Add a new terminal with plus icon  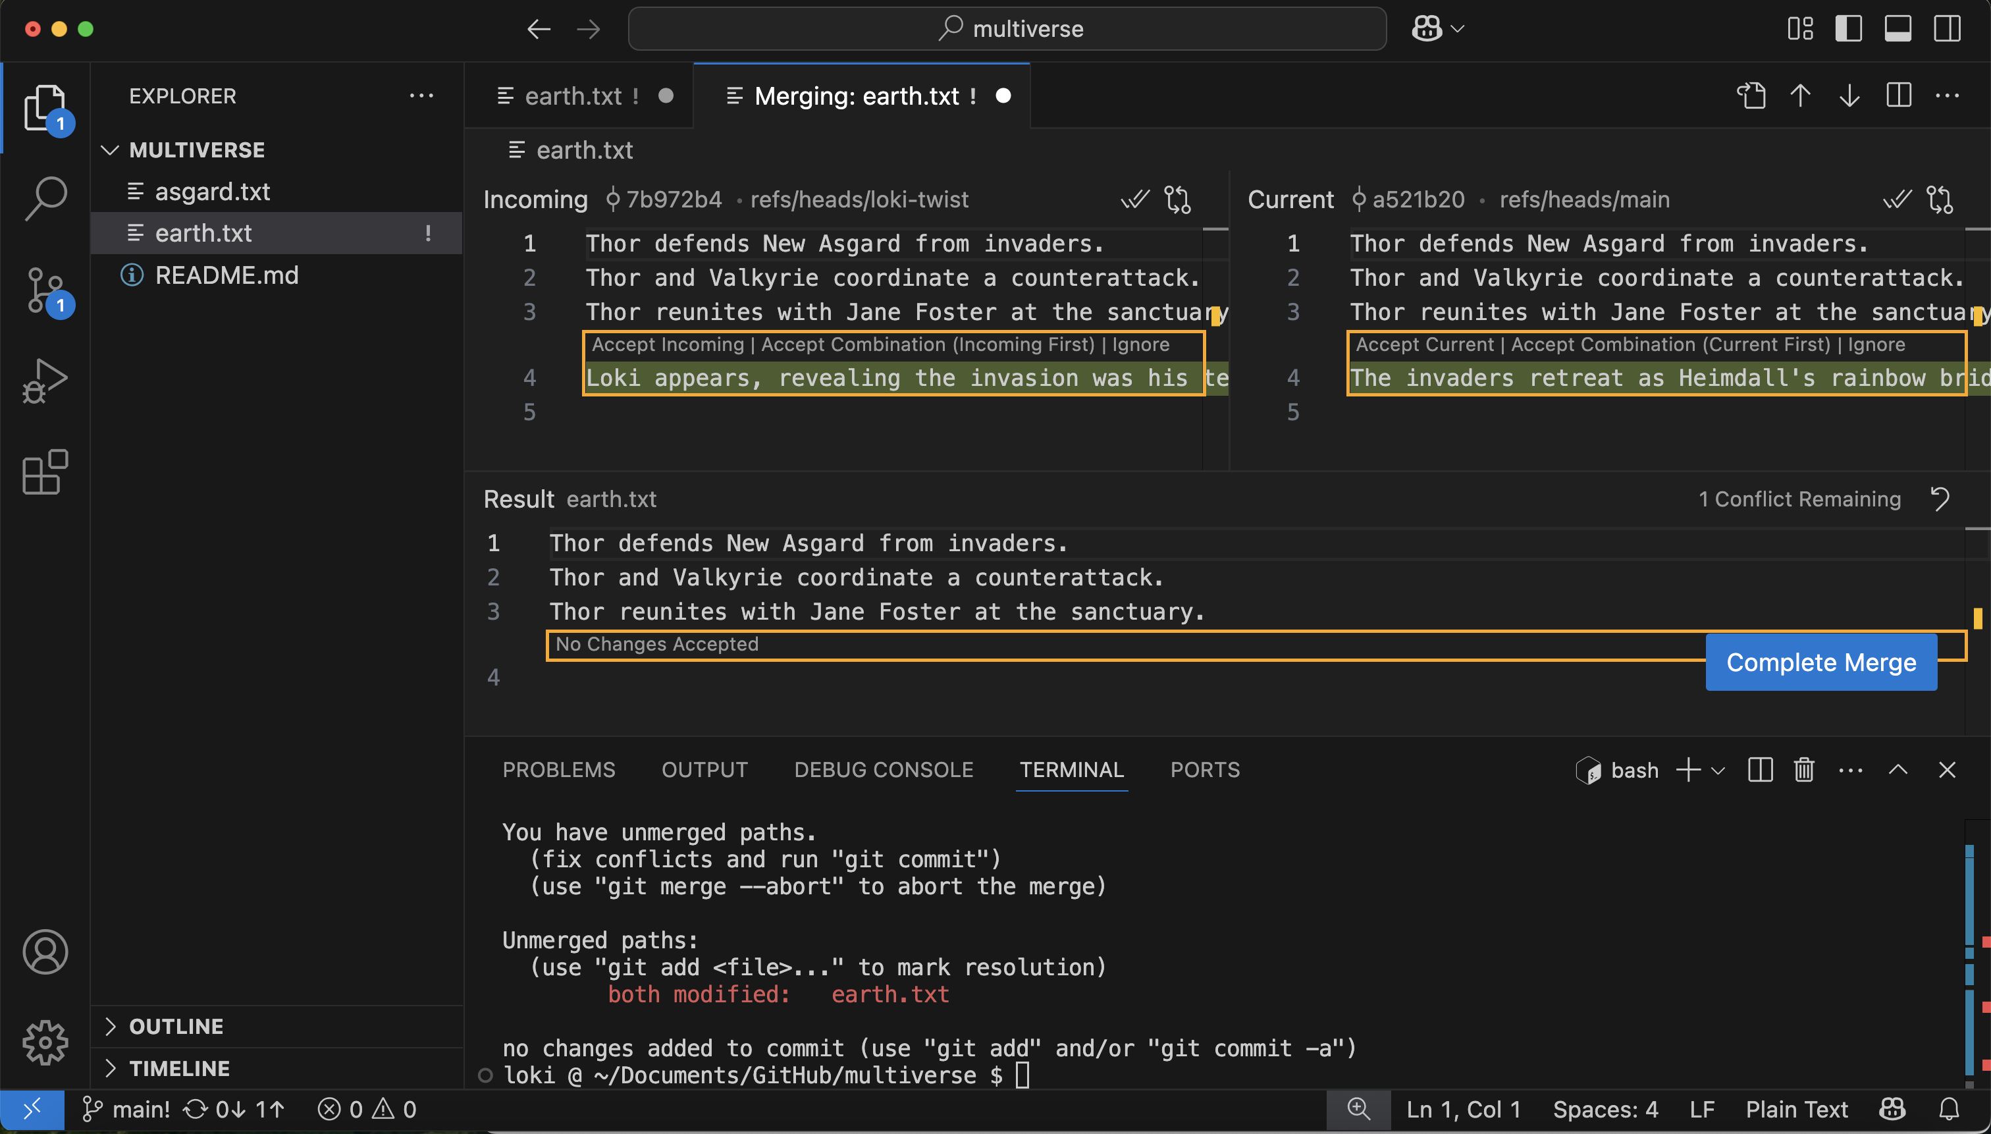point(1688,770)
